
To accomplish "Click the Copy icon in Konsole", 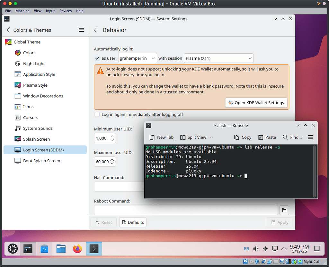I will point(243,137).
